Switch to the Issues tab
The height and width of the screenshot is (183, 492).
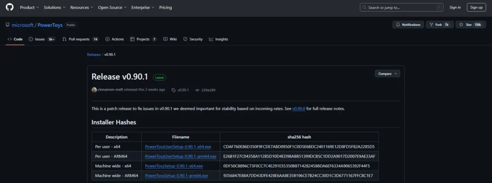(42, 39)
